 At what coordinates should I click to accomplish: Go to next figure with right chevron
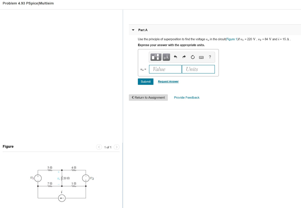[x=116, y=147]
